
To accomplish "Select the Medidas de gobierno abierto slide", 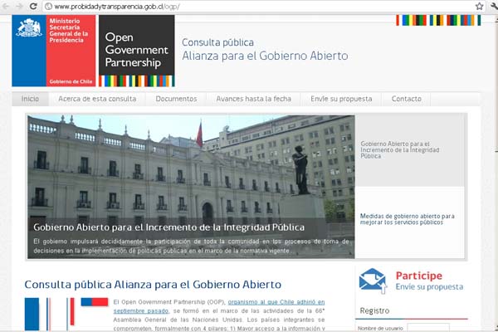I will coord(409,219).
